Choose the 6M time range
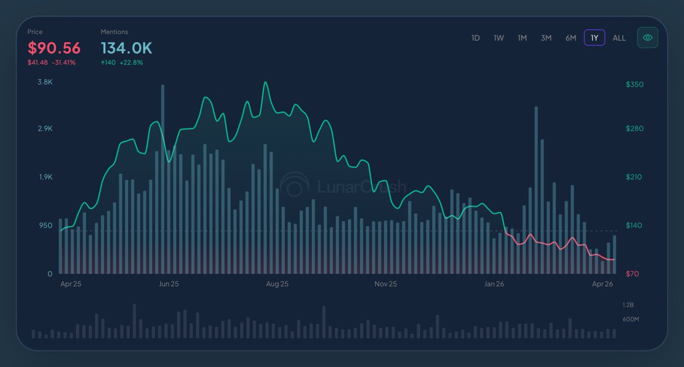This screenshot has height=367, width=684. [571, 38]
